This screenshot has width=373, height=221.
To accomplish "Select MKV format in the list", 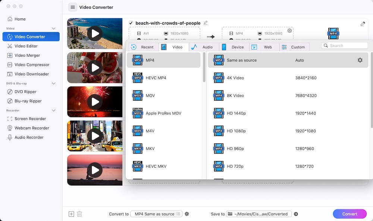I will coord(164,149).
